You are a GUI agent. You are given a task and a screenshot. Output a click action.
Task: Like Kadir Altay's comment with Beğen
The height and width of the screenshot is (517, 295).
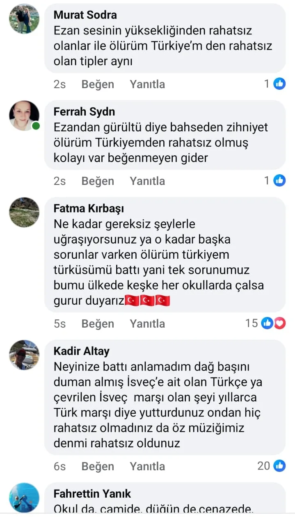point(98,466)
